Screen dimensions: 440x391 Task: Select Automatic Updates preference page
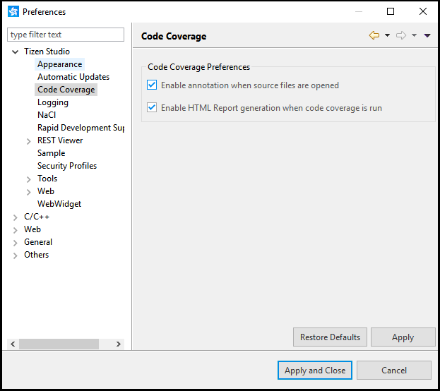coord(73,77)
